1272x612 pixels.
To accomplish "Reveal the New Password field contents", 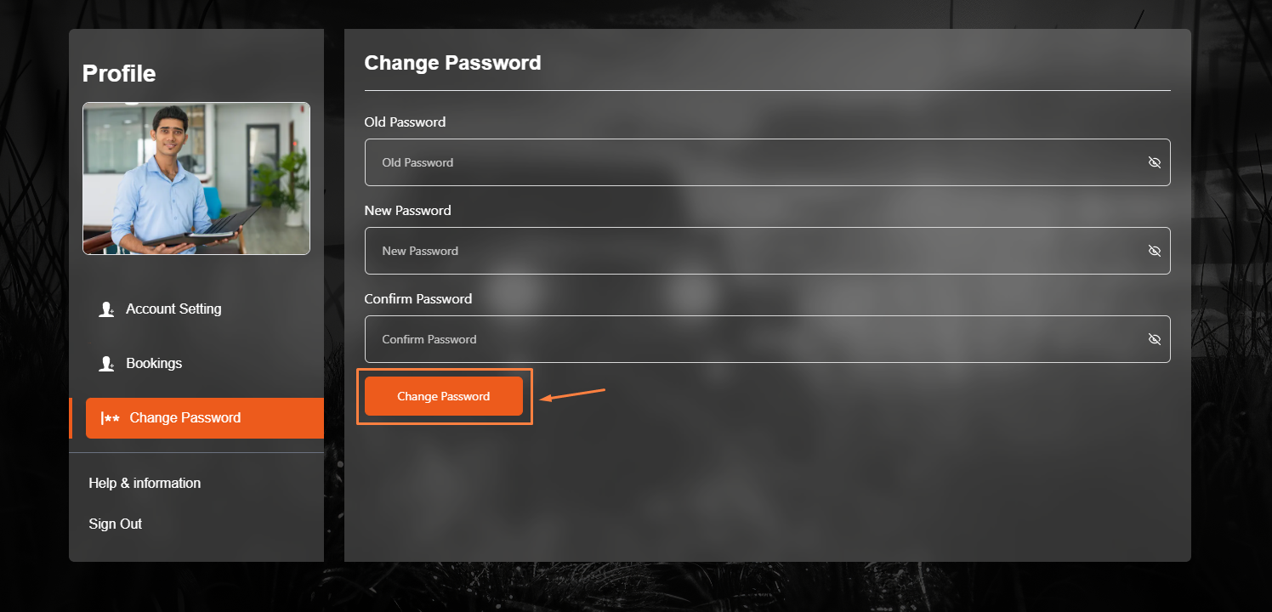I will (x=1154, y=251).
